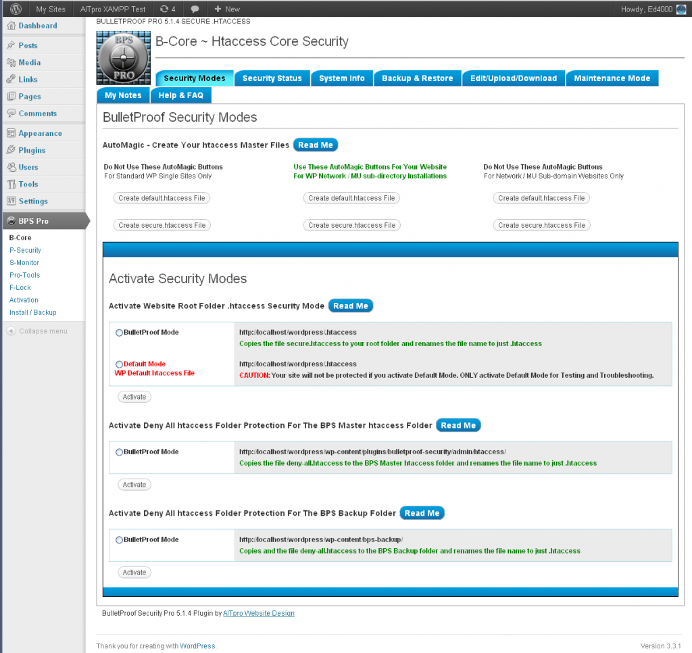Select BulletProof Mode for BPS Backup Folder
692x653 pixels.
click(119, 539)
